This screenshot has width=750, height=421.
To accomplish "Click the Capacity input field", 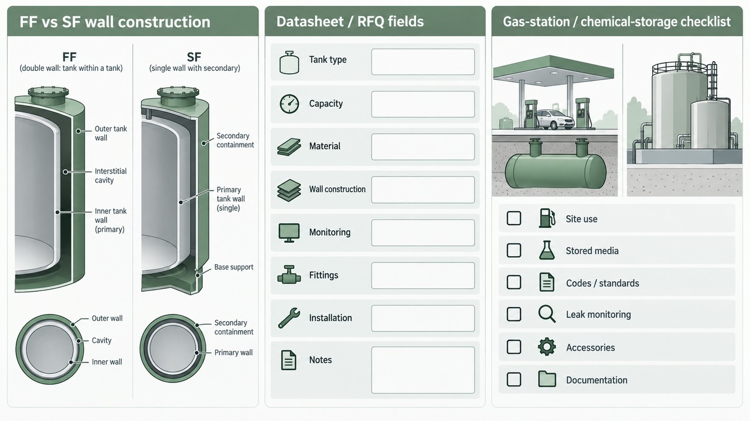I will point(423,104).
